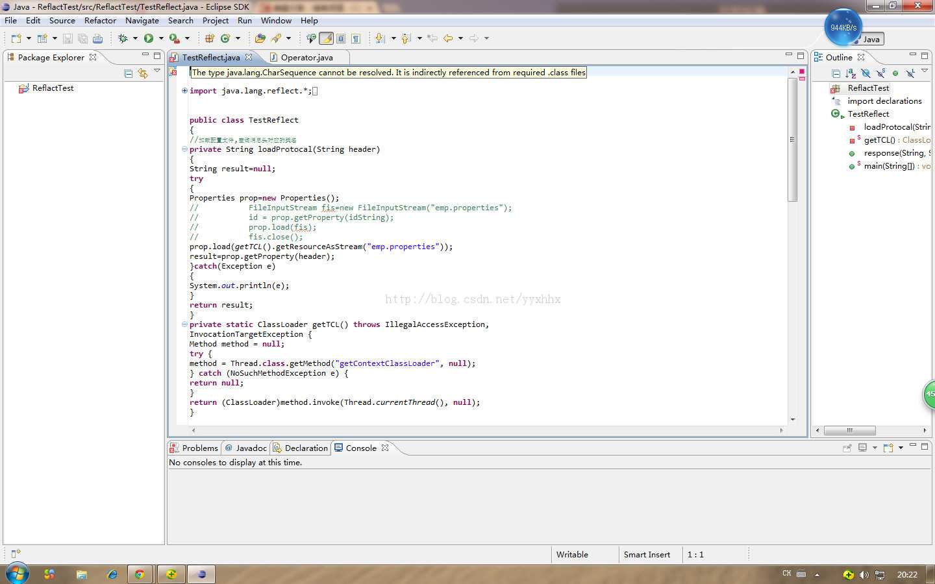Click the editor vertical scrollbar thumb
This screenshot has height=584, width=935.
click(x=792, y=140)
